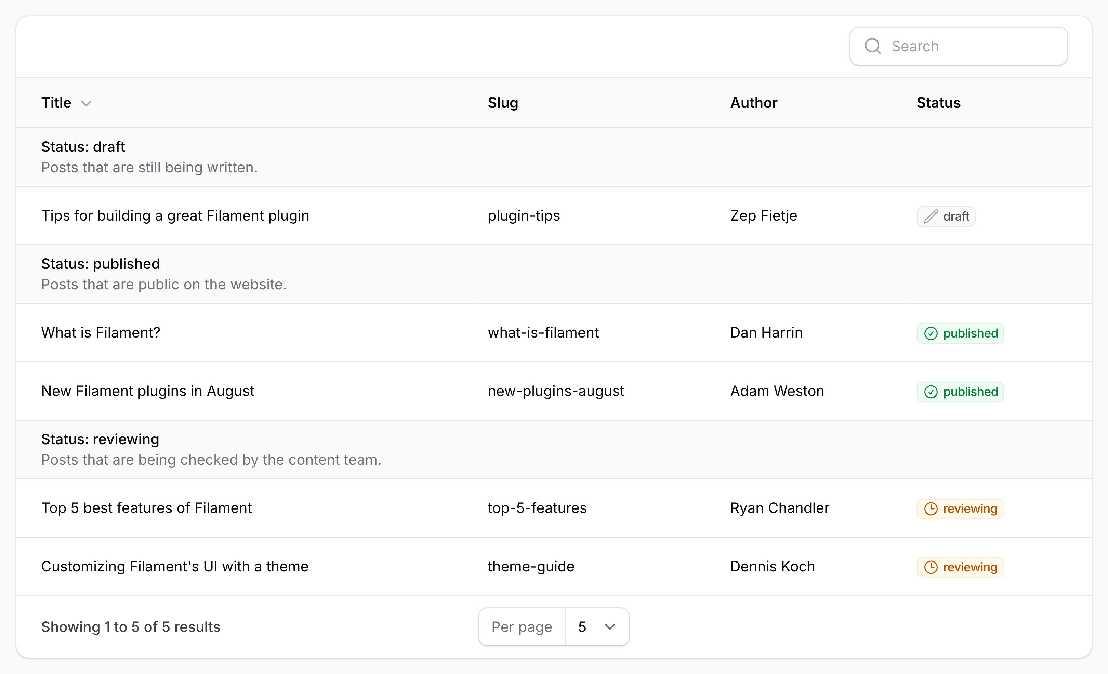The height and width of the screenshot is (674, 1108).
Task: Click the Status column header
Action: 938,103
